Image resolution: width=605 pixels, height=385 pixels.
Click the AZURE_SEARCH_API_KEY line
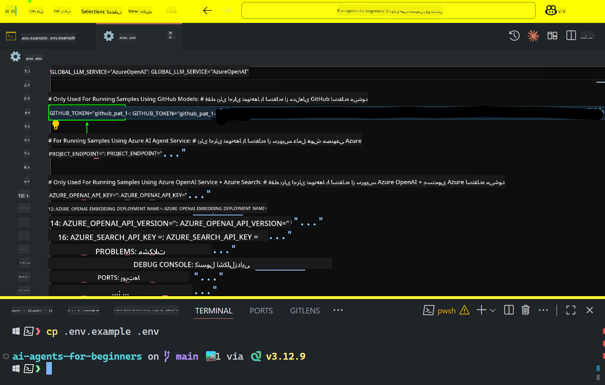pyautogui.click(x=175, y=237)
